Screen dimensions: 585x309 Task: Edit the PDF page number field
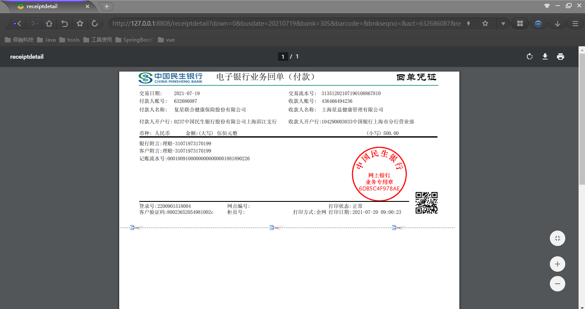[x=283, y=57]
